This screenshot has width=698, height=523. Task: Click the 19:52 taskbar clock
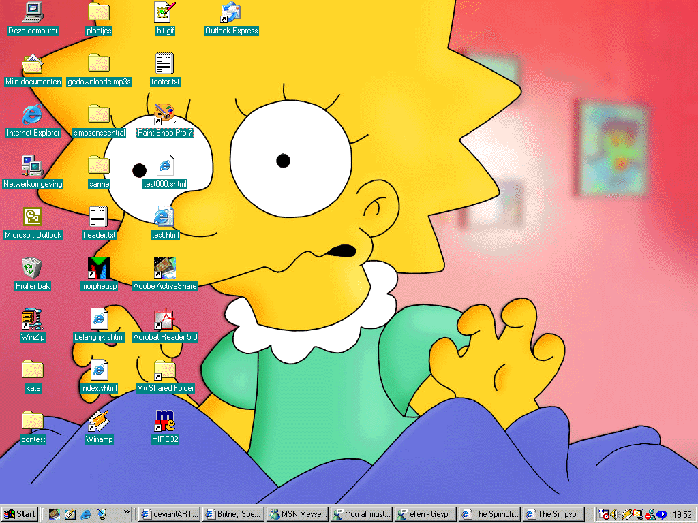pos(682,515)
